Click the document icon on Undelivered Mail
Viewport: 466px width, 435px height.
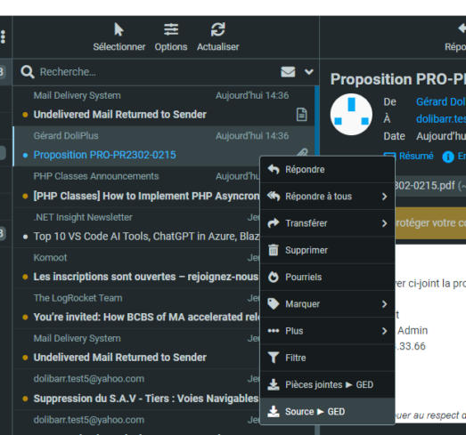(x=301, y=115)
